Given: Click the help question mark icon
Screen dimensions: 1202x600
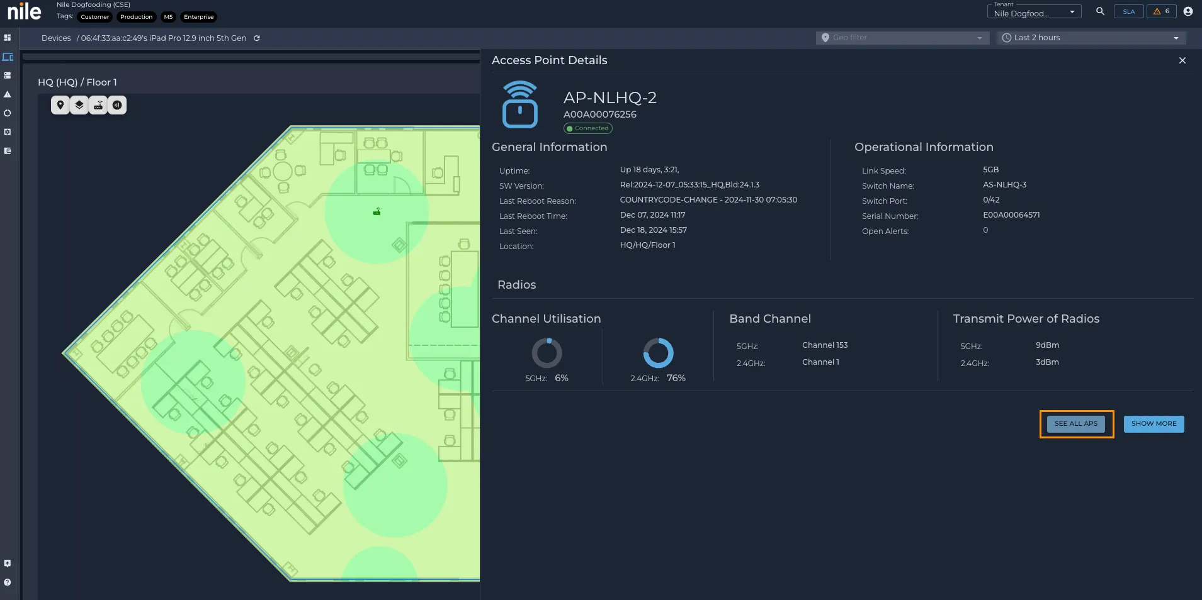Looking at the screenshot, I should 8,582.
